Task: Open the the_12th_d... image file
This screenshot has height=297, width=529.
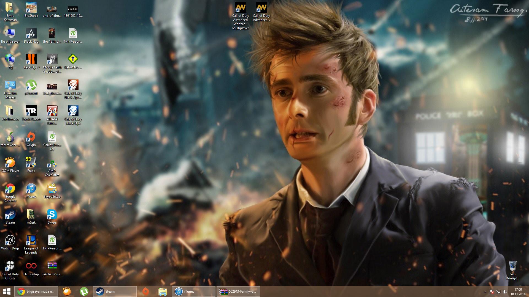Action: coord(52,35)
